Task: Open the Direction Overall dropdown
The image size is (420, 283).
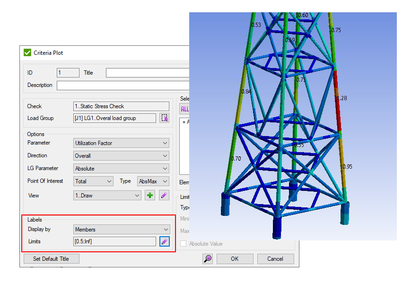Action: [x=121, y=156]
